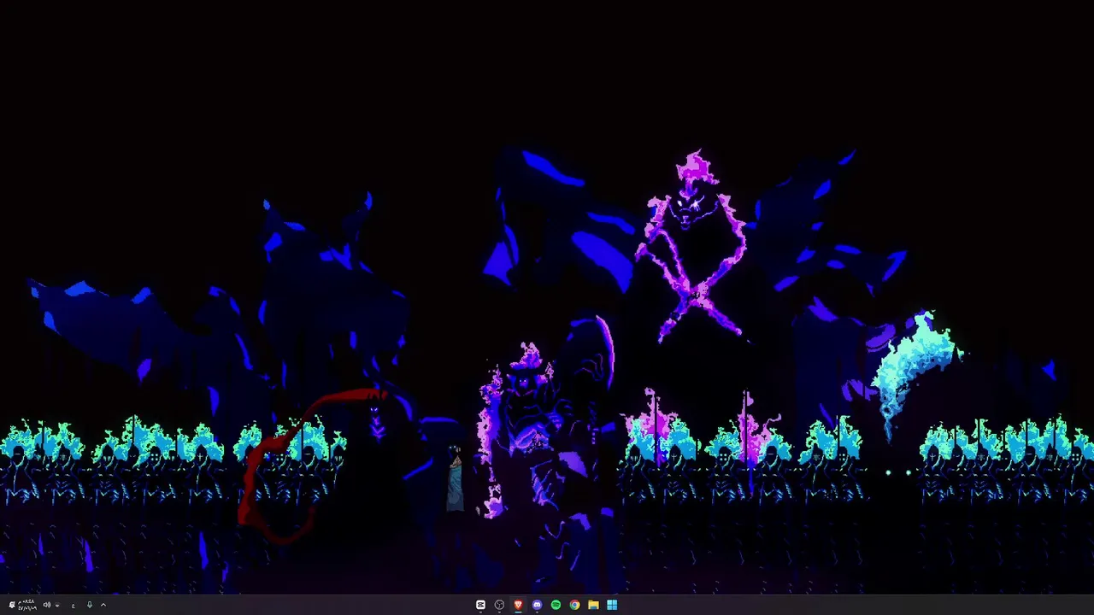Open the input language indicator
The image size is (1094, 615).
point(74,606)
